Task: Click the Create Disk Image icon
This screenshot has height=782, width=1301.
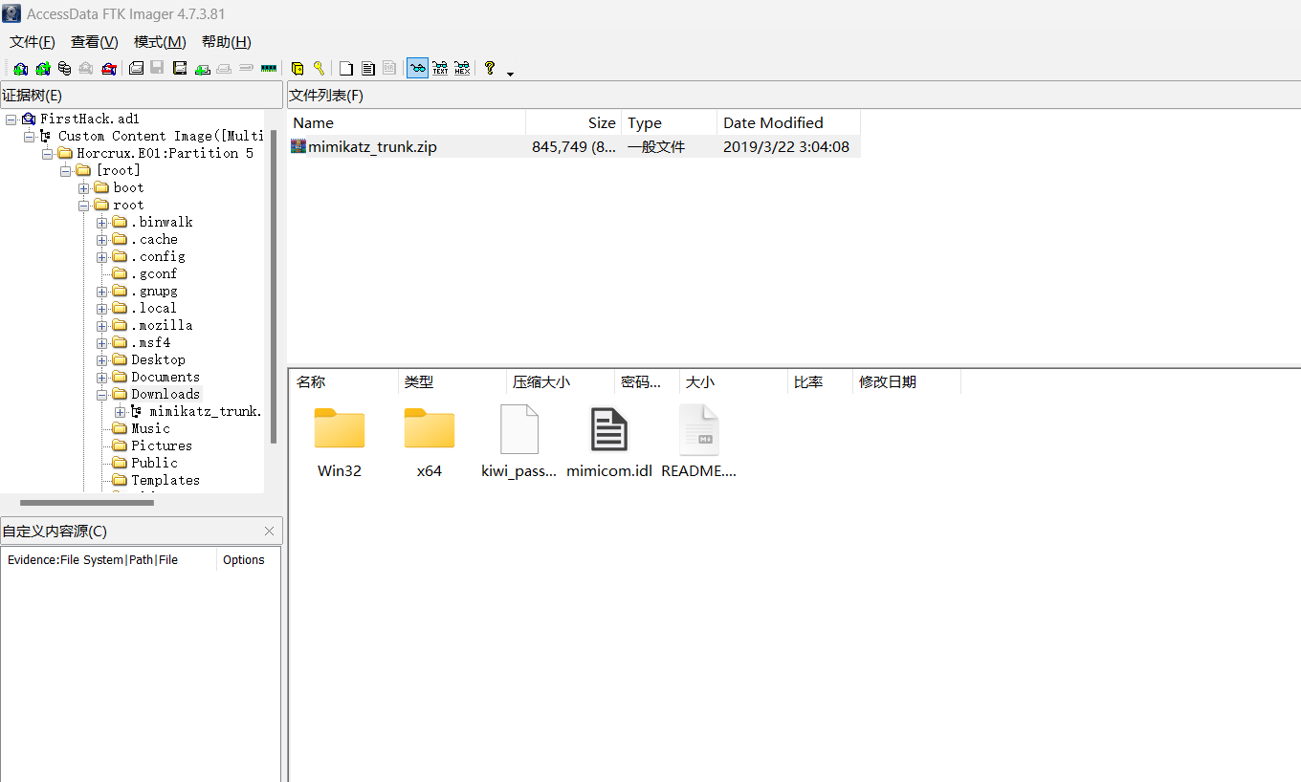Action: (x=137, y=69)
